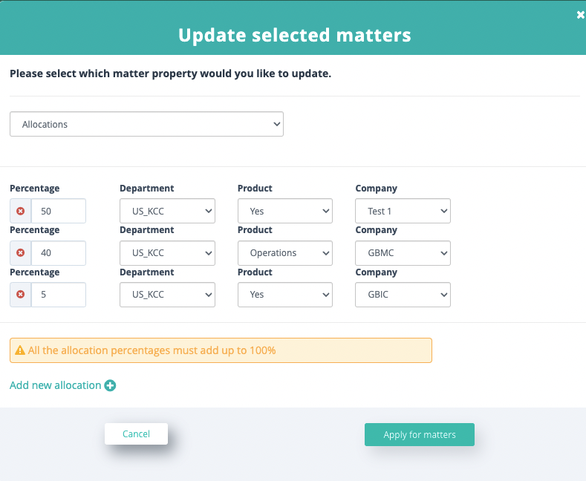This screenshot has width=586, height=481.
Task: Open the first row Product Yes dropdown
Action: click(x=285, y=211)
